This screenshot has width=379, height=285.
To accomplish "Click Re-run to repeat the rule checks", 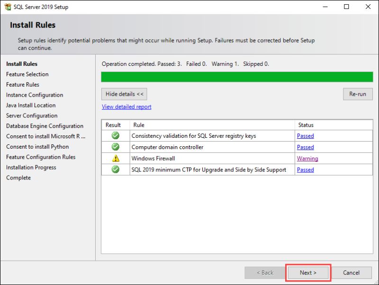I will tap(358, 94).
